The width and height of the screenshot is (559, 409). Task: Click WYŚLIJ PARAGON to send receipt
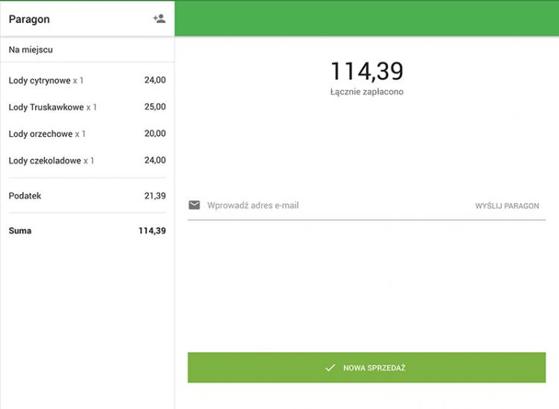pyautogui.click(x=507, y=206)
